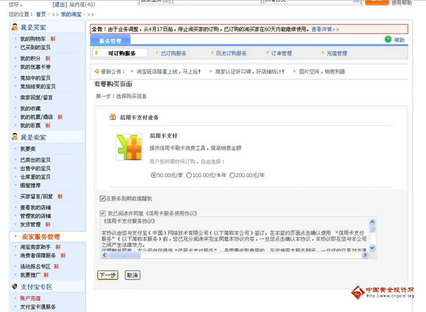Open 橱窗推荐 in sidebar

(30, 185)
